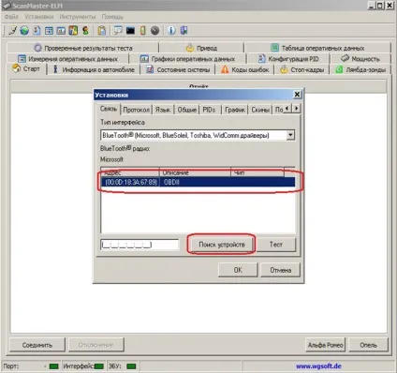The image size is (397, 373).
Task: Click the data table grid toolbar icon
Action: pyautogui.click(x=49, y=31)
